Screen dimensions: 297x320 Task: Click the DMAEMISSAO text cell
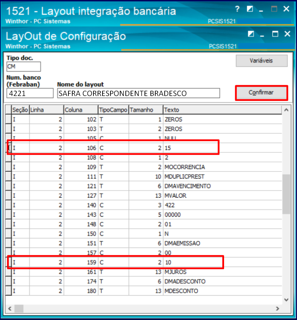223,243
